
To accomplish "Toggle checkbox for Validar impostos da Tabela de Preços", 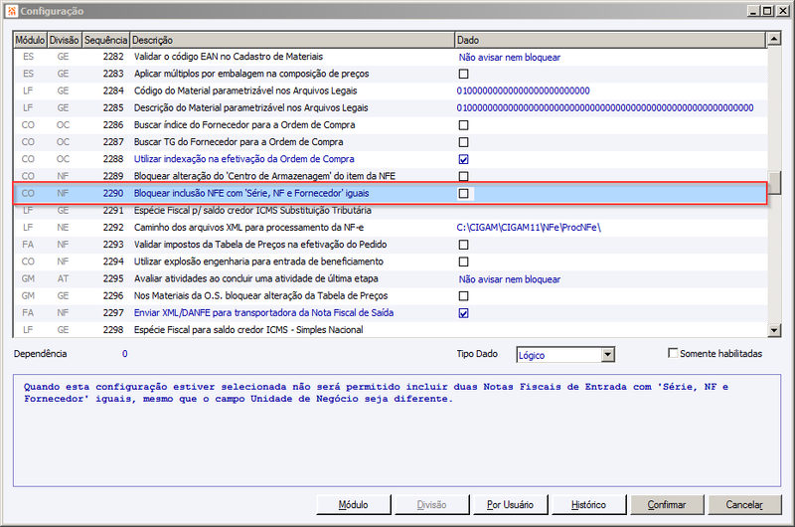I will coord(463,245).
